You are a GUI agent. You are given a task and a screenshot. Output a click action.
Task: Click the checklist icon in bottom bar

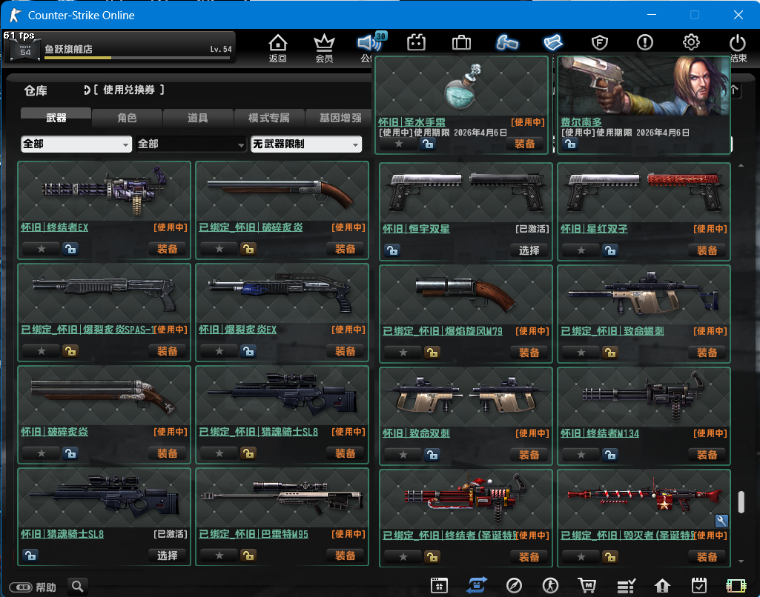626,586
